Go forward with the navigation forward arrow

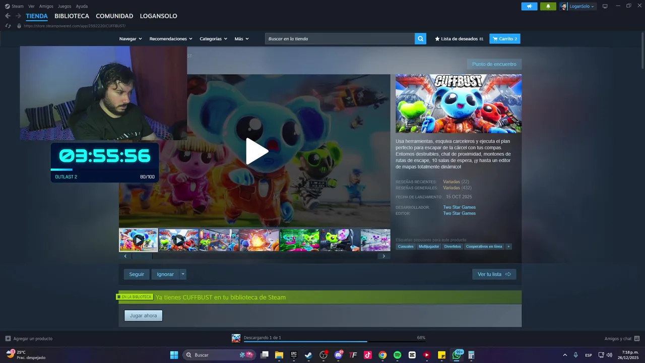tap(18, 16)
